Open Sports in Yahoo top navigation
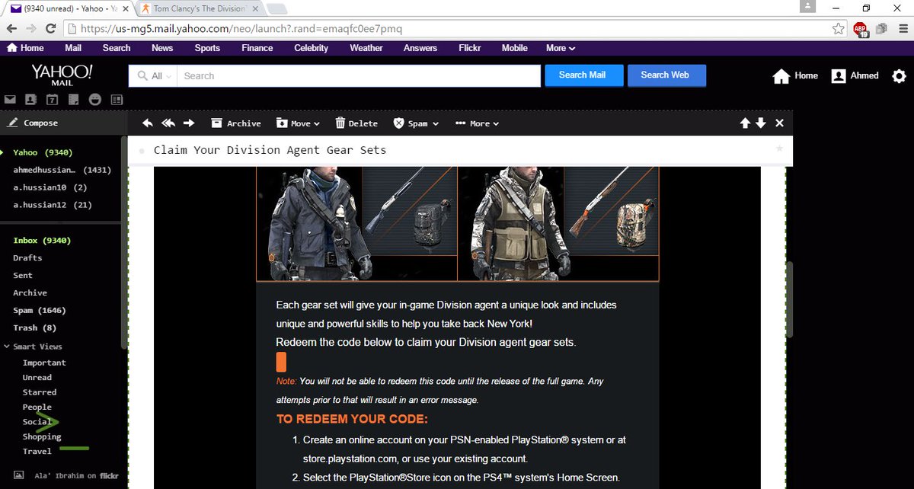914x489 pixels. (x=207, y=48)
